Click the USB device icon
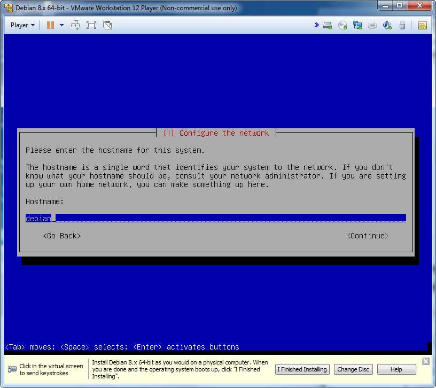The image size is (436, 388). click(402, 25)
